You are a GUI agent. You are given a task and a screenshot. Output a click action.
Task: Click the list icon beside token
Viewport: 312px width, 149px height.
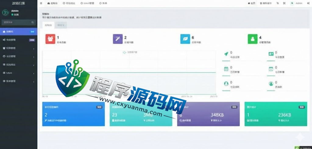coord(4,73)
